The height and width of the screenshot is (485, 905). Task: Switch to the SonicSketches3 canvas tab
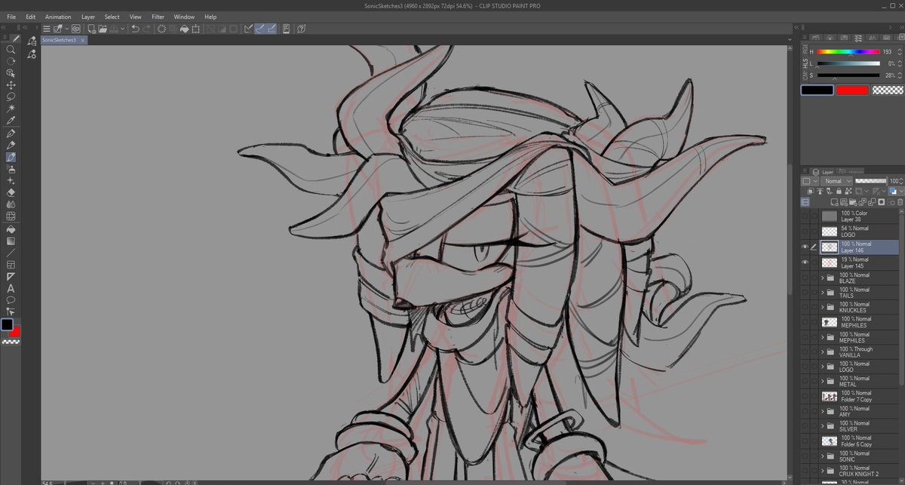pyautogui.click(x=60, y=40)
